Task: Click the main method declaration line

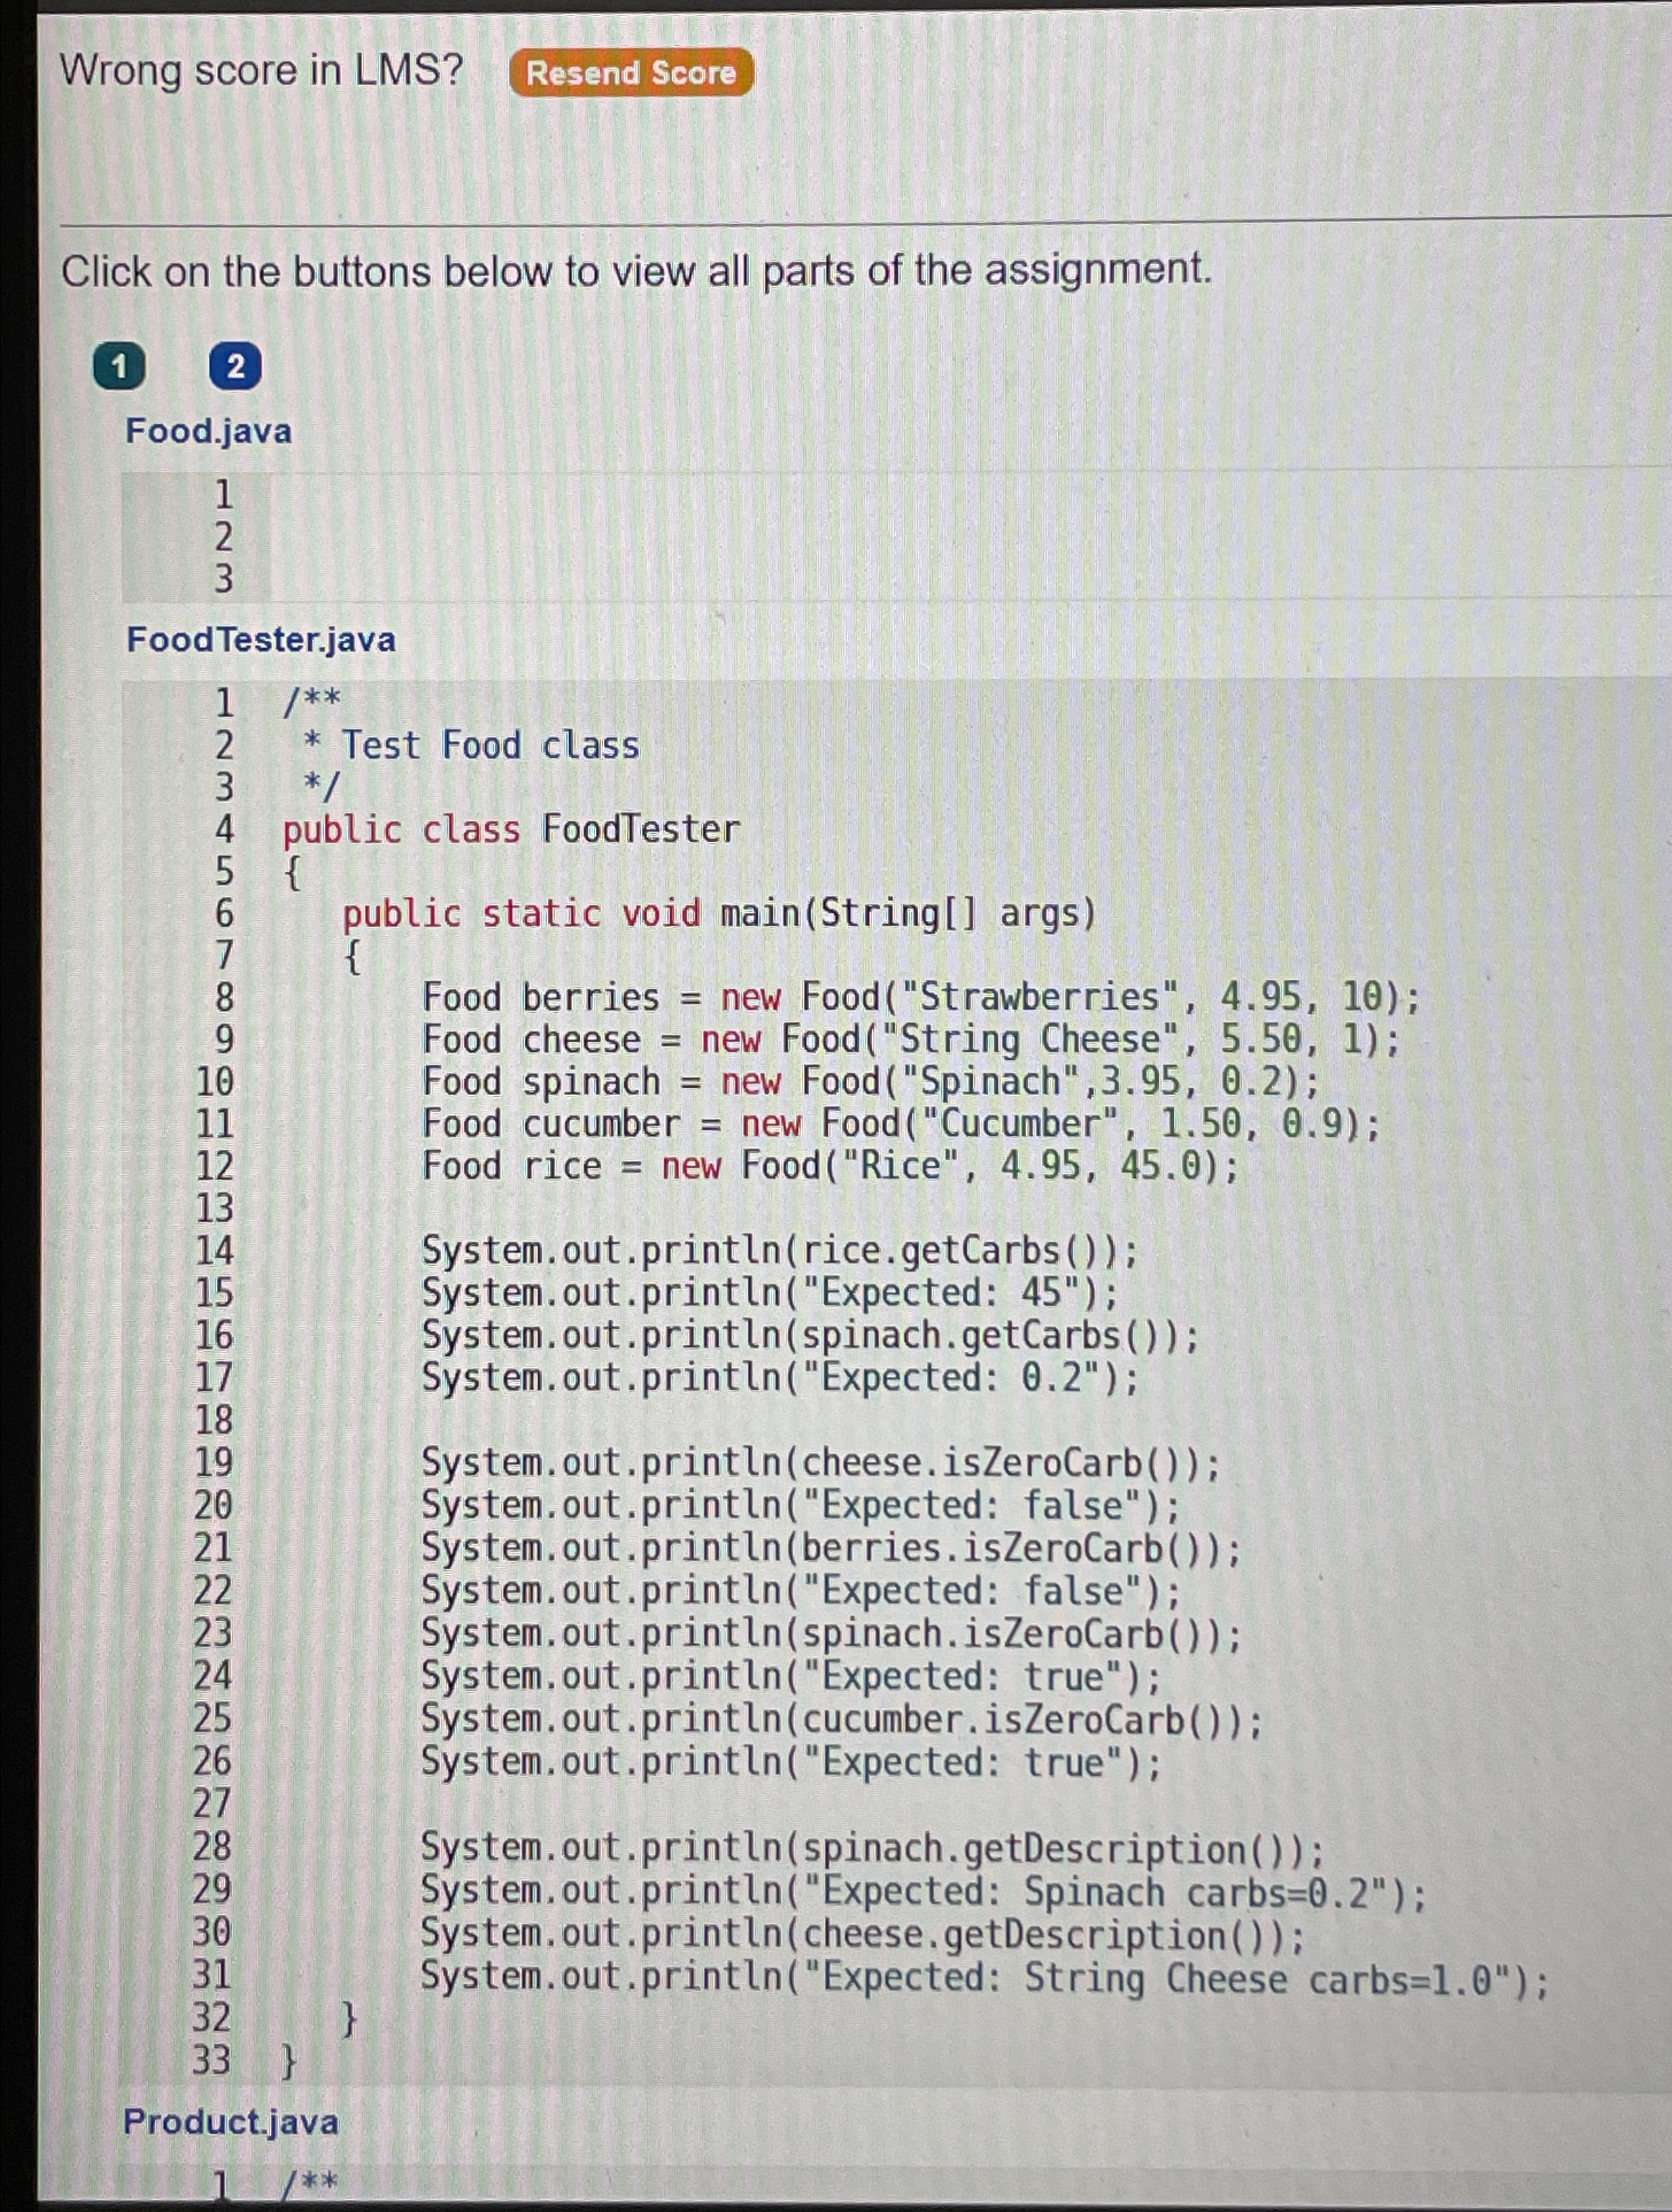Action: tap(718, 914)
